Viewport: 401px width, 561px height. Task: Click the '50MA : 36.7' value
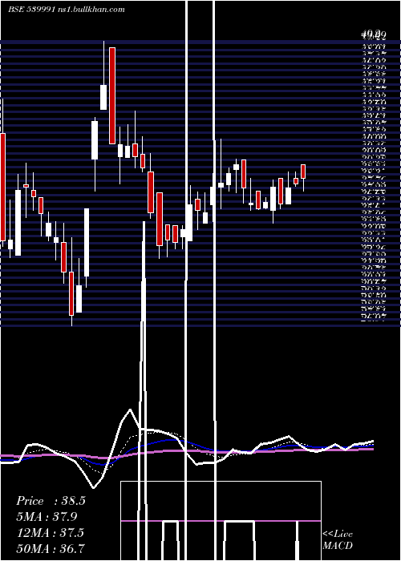click(x=51, y=548)
